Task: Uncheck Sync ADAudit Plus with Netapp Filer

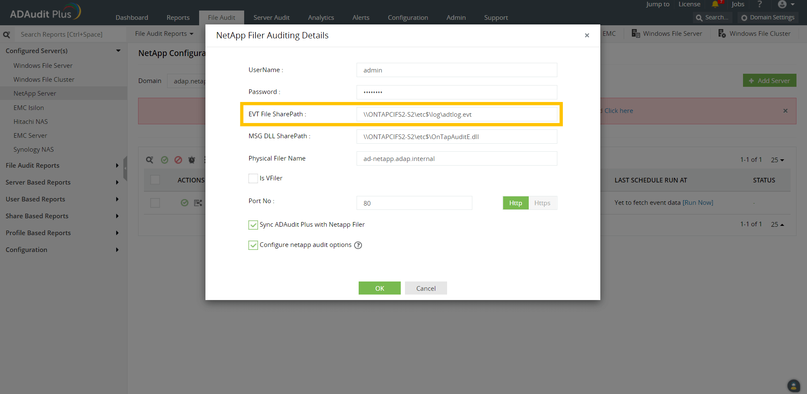Action: tap(253, 225)
